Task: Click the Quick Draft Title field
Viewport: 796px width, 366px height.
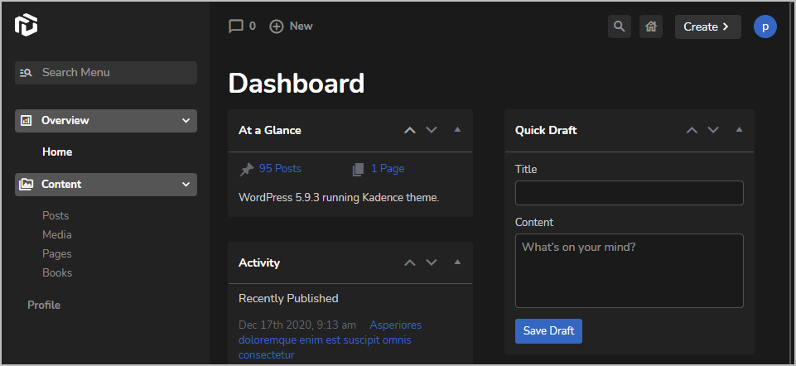Action: 629,193
